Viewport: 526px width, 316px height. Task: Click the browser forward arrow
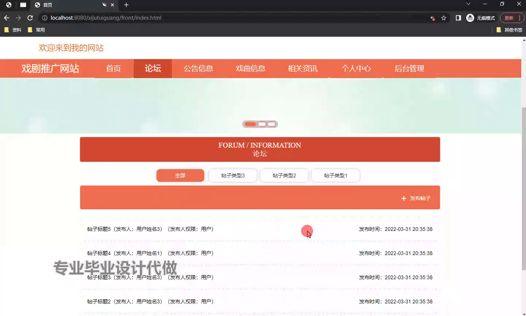pos(18,18)
